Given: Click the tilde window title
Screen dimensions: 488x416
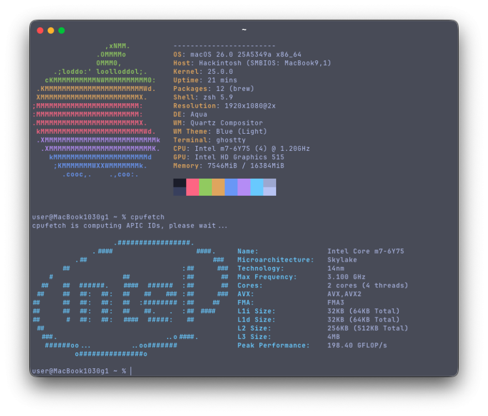Looking at the screenshot, I should tap(244, 30).
